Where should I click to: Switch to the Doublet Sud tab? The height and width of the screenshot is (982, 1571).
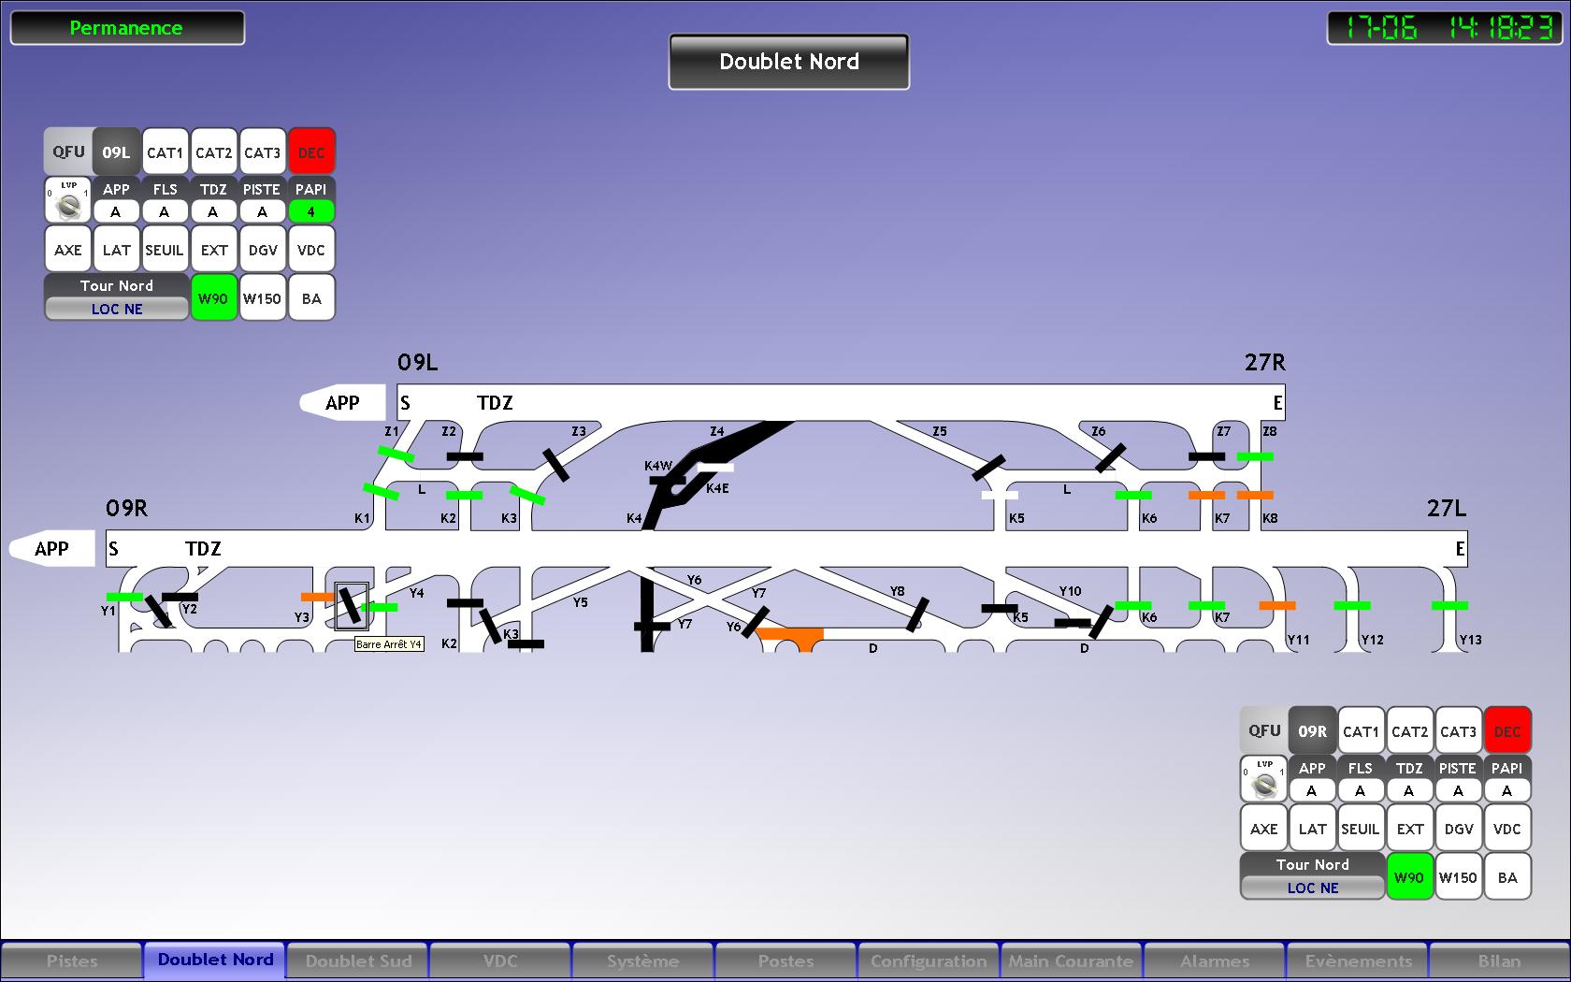pos(358,960)
